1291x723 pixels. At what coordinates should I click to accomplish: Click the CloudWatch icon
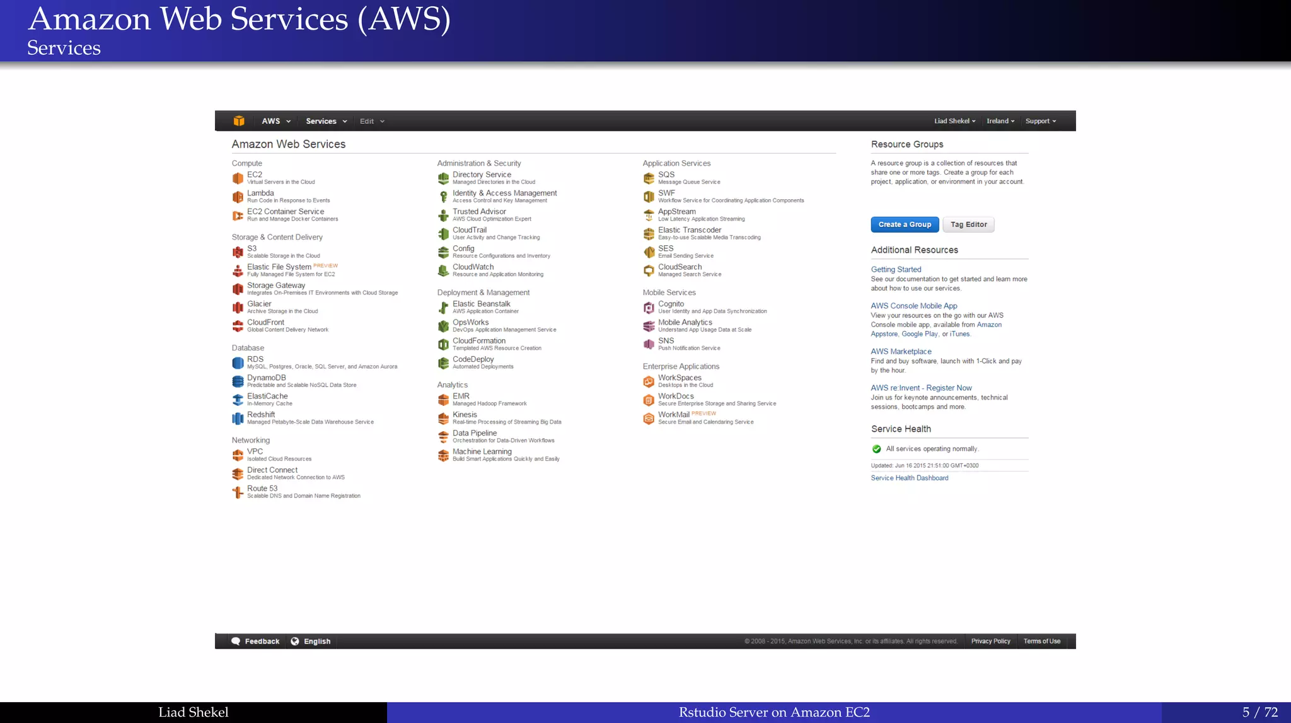[443, 271]
